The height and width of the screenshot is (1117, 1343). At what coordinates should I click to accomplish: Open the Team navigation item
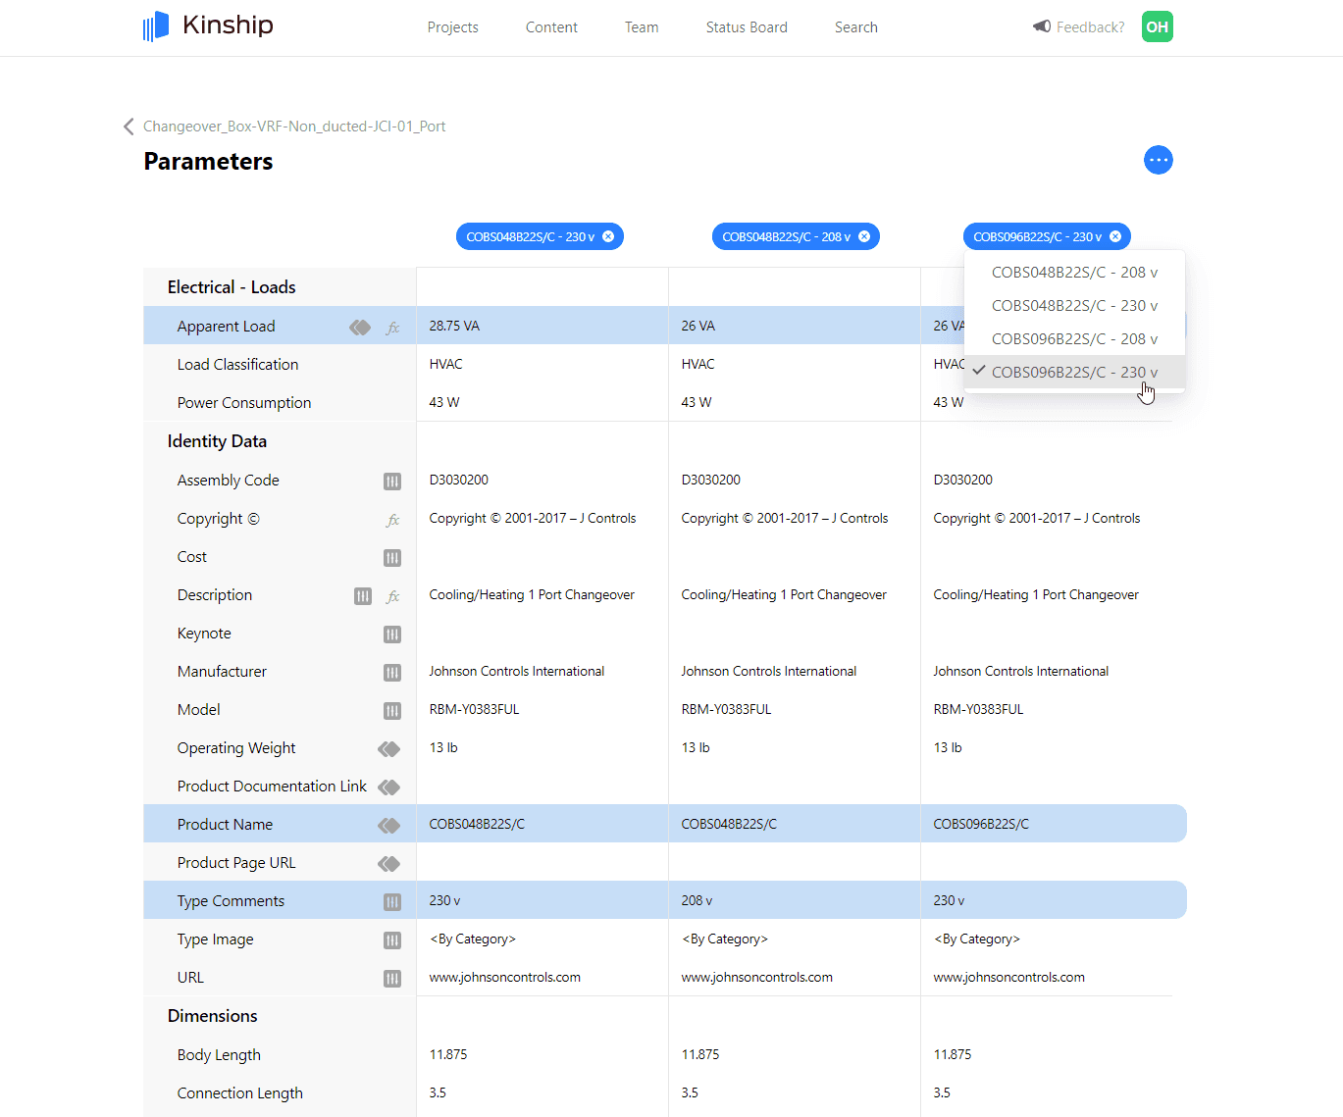[642, 27]
